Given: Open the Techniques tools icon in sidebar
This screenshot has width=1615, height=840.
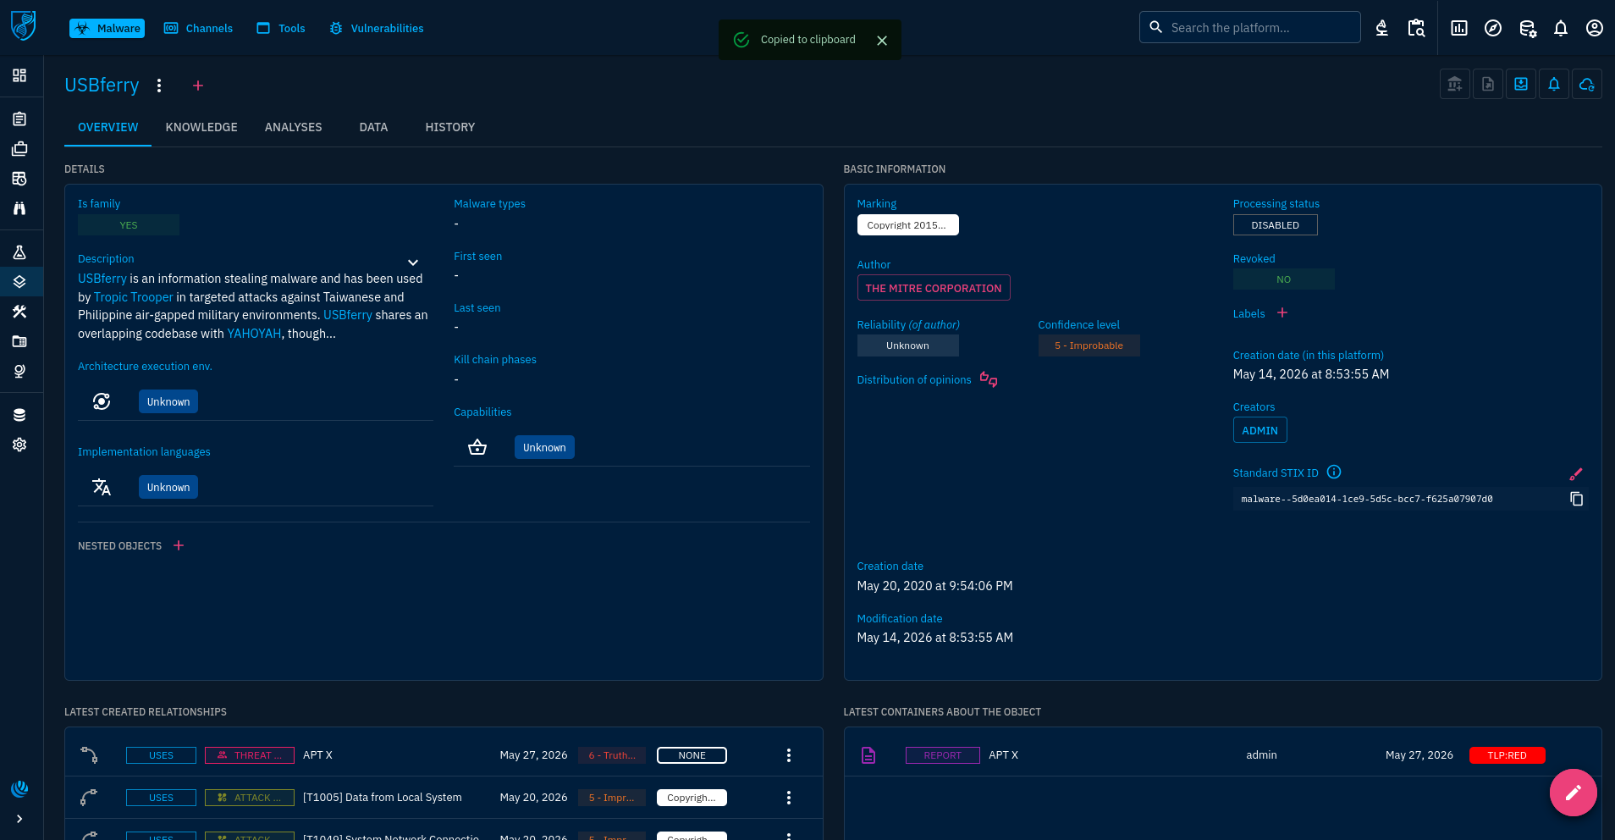Looking at the screenshot, I should coord(19,312).
